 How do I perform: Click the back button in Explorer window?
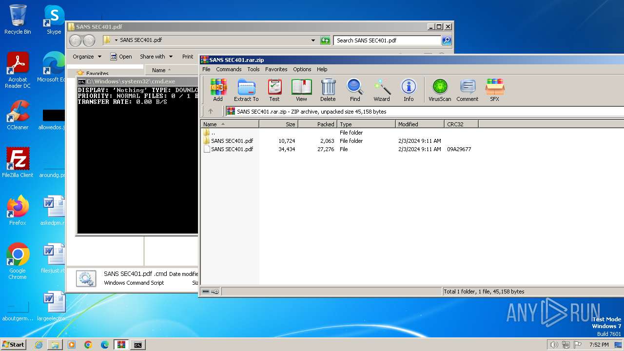click(75, 40)
